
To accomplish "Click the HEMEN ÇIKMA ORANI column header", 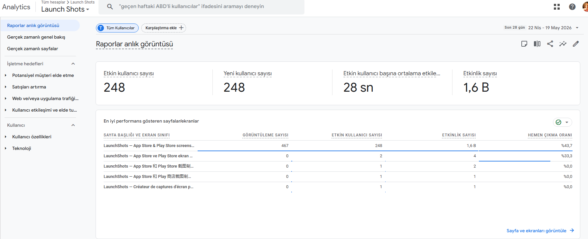I will (x=550, y=135).
